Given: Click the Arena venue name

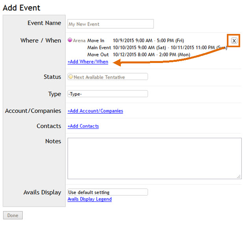Looking at the screenshot, I should pos(79,41).
